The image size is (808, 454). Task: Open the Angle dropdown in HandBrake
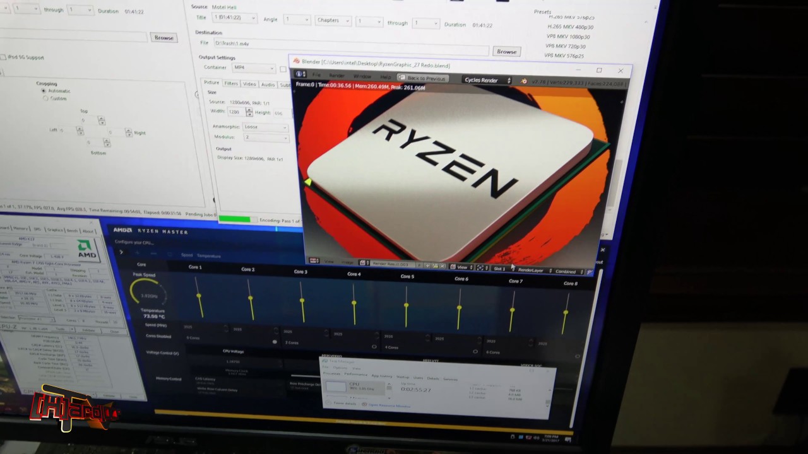(x=297, y=20)
